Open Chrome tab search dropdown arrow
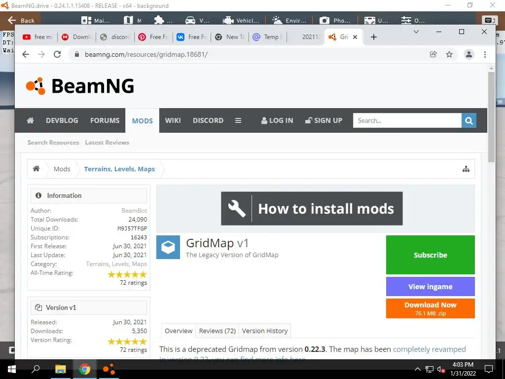This screenshot has height=379, width=505. click(x=416, y=32)
